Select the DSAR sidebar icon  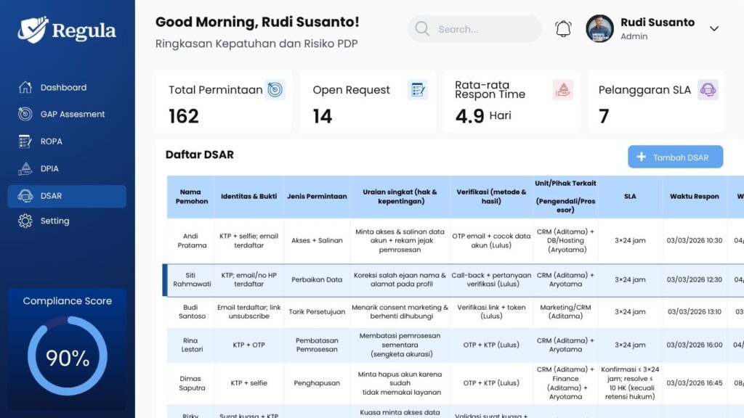(25, 196)
